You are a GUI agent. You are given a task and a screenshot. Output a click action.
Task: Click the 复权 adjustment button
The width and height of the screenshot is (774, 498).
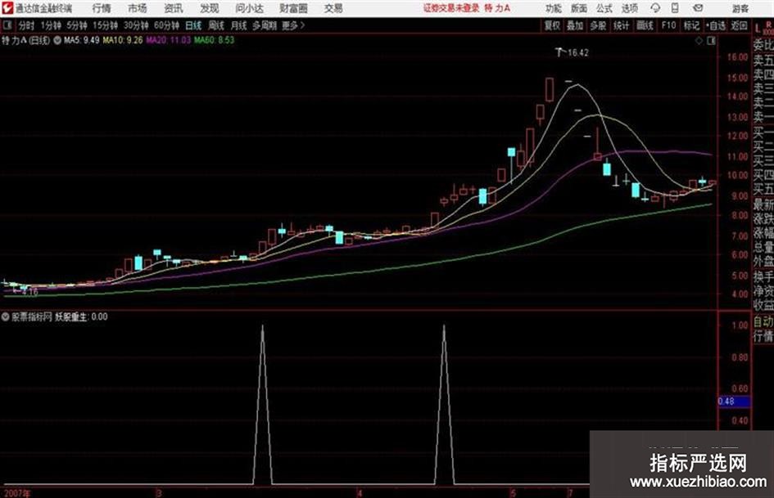(552, 25)
